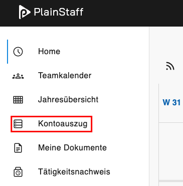Click the Kontoauszug list icon
This screenshot has width=183, height=186.
coord(18,124)
